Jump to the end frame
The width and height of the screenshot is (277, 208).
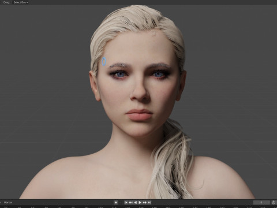[x=149, y=202]
